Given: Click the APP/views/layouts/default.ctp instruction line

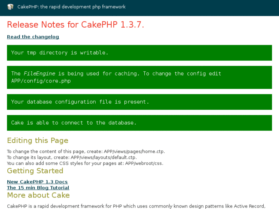Looking at the screenshot, I should (x=72, y=157).
